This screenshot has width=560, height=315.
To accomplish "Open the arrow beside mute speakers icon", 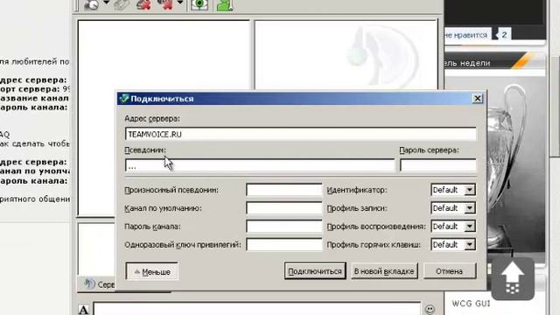I will pyautogui.click(x=180, y=3).
